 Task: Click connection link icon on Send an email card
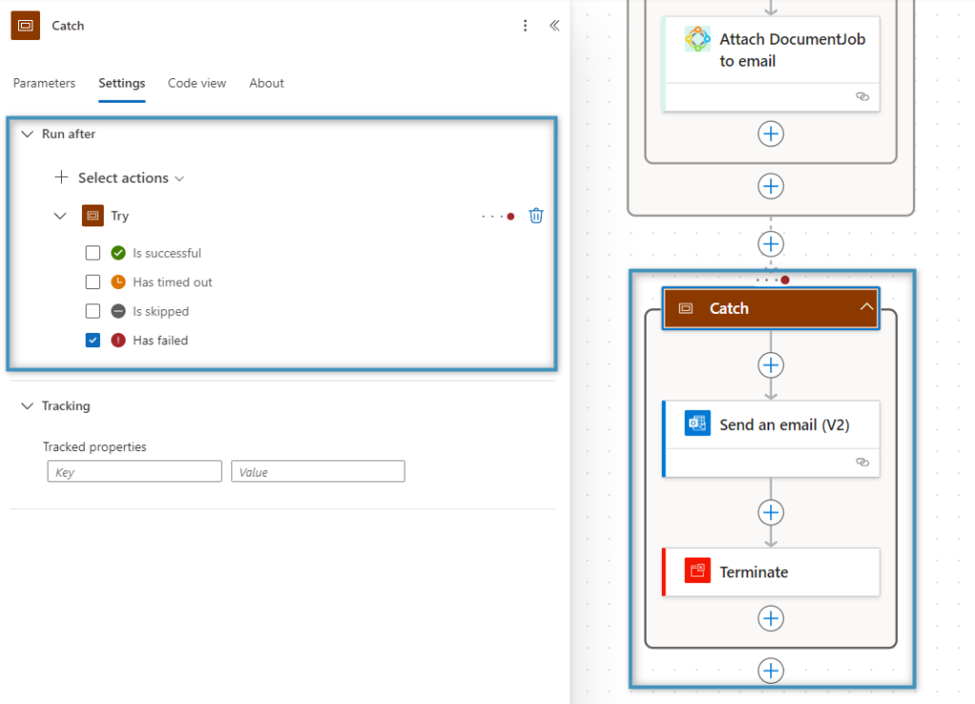pos(863,462)
